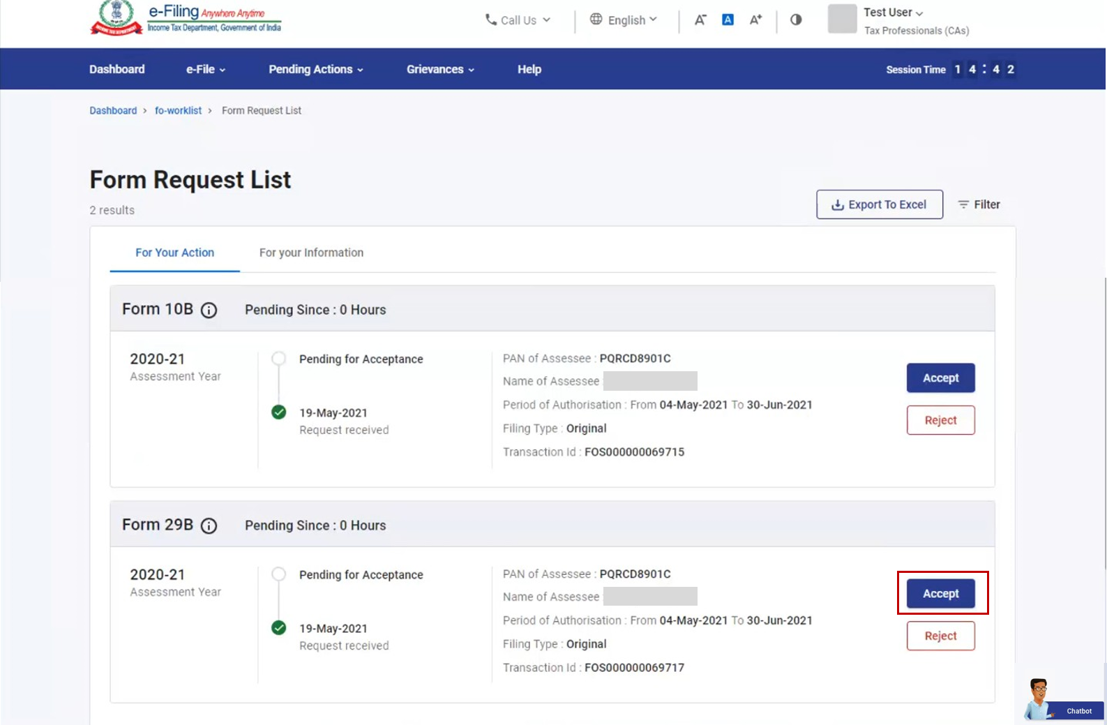The height and width of the screenshot is (725, 1107).
Task: Open the Chatbot assistant
Action: coord(1062,701)
